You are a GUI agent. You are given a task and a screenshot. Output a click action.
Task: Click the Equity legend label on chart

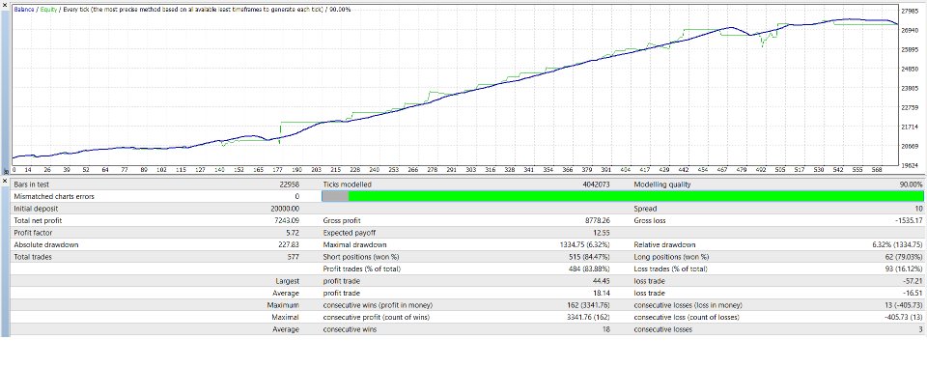(x=49, y=10)
